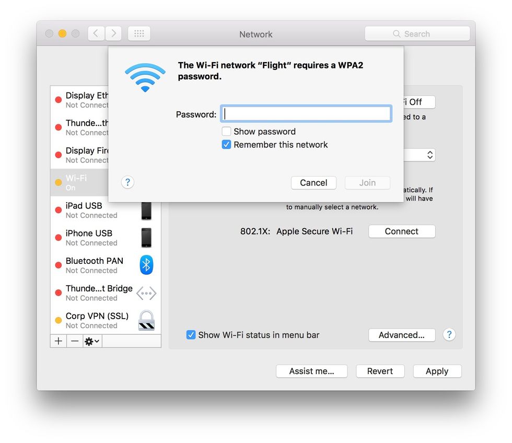Enable the Show password checkbox

[x=226, y=131]
